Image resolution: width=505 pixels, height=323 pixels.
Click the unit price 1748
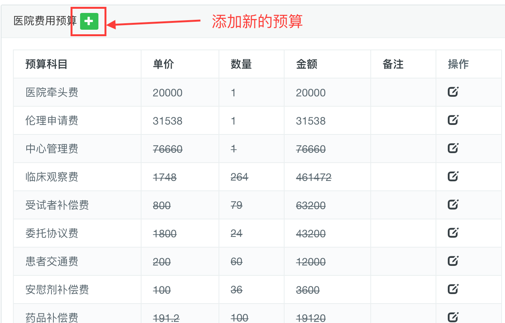tap(164, 177)
